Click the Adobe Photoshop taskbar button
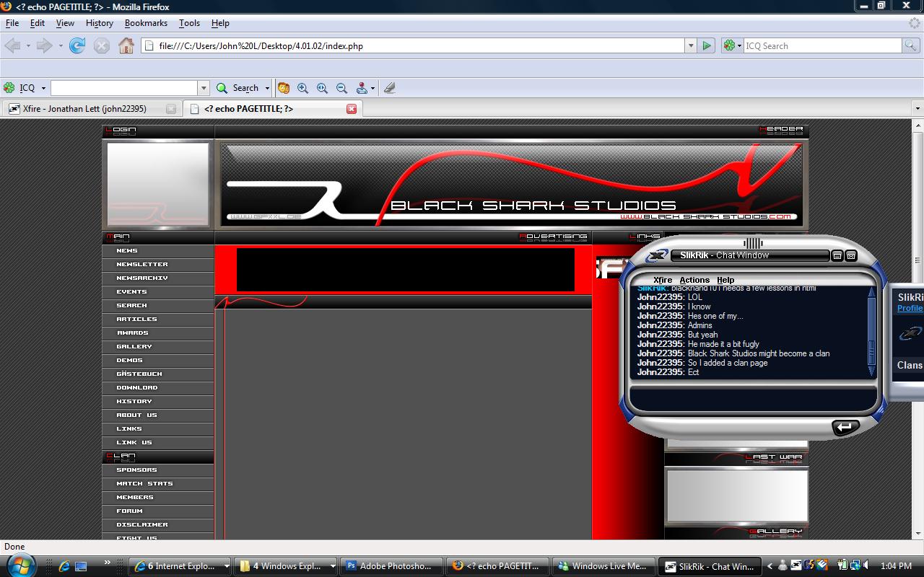 (390, 566)
